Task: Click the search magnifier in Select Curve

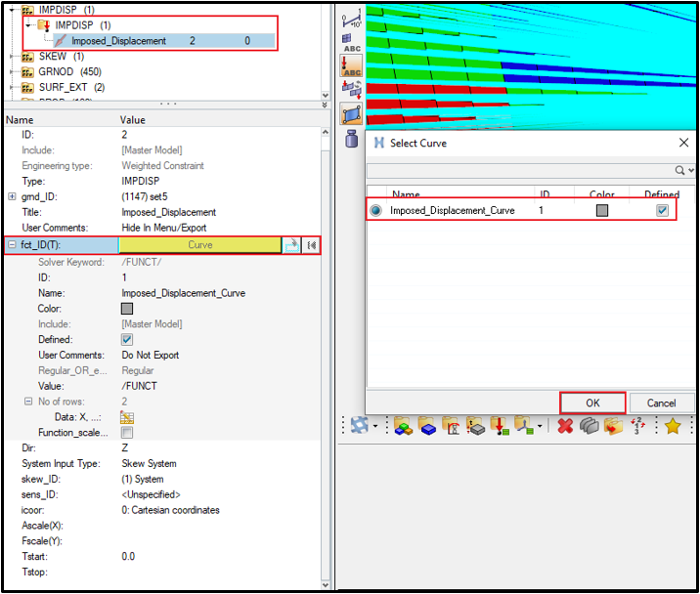Action: click(x=679, y=170)
